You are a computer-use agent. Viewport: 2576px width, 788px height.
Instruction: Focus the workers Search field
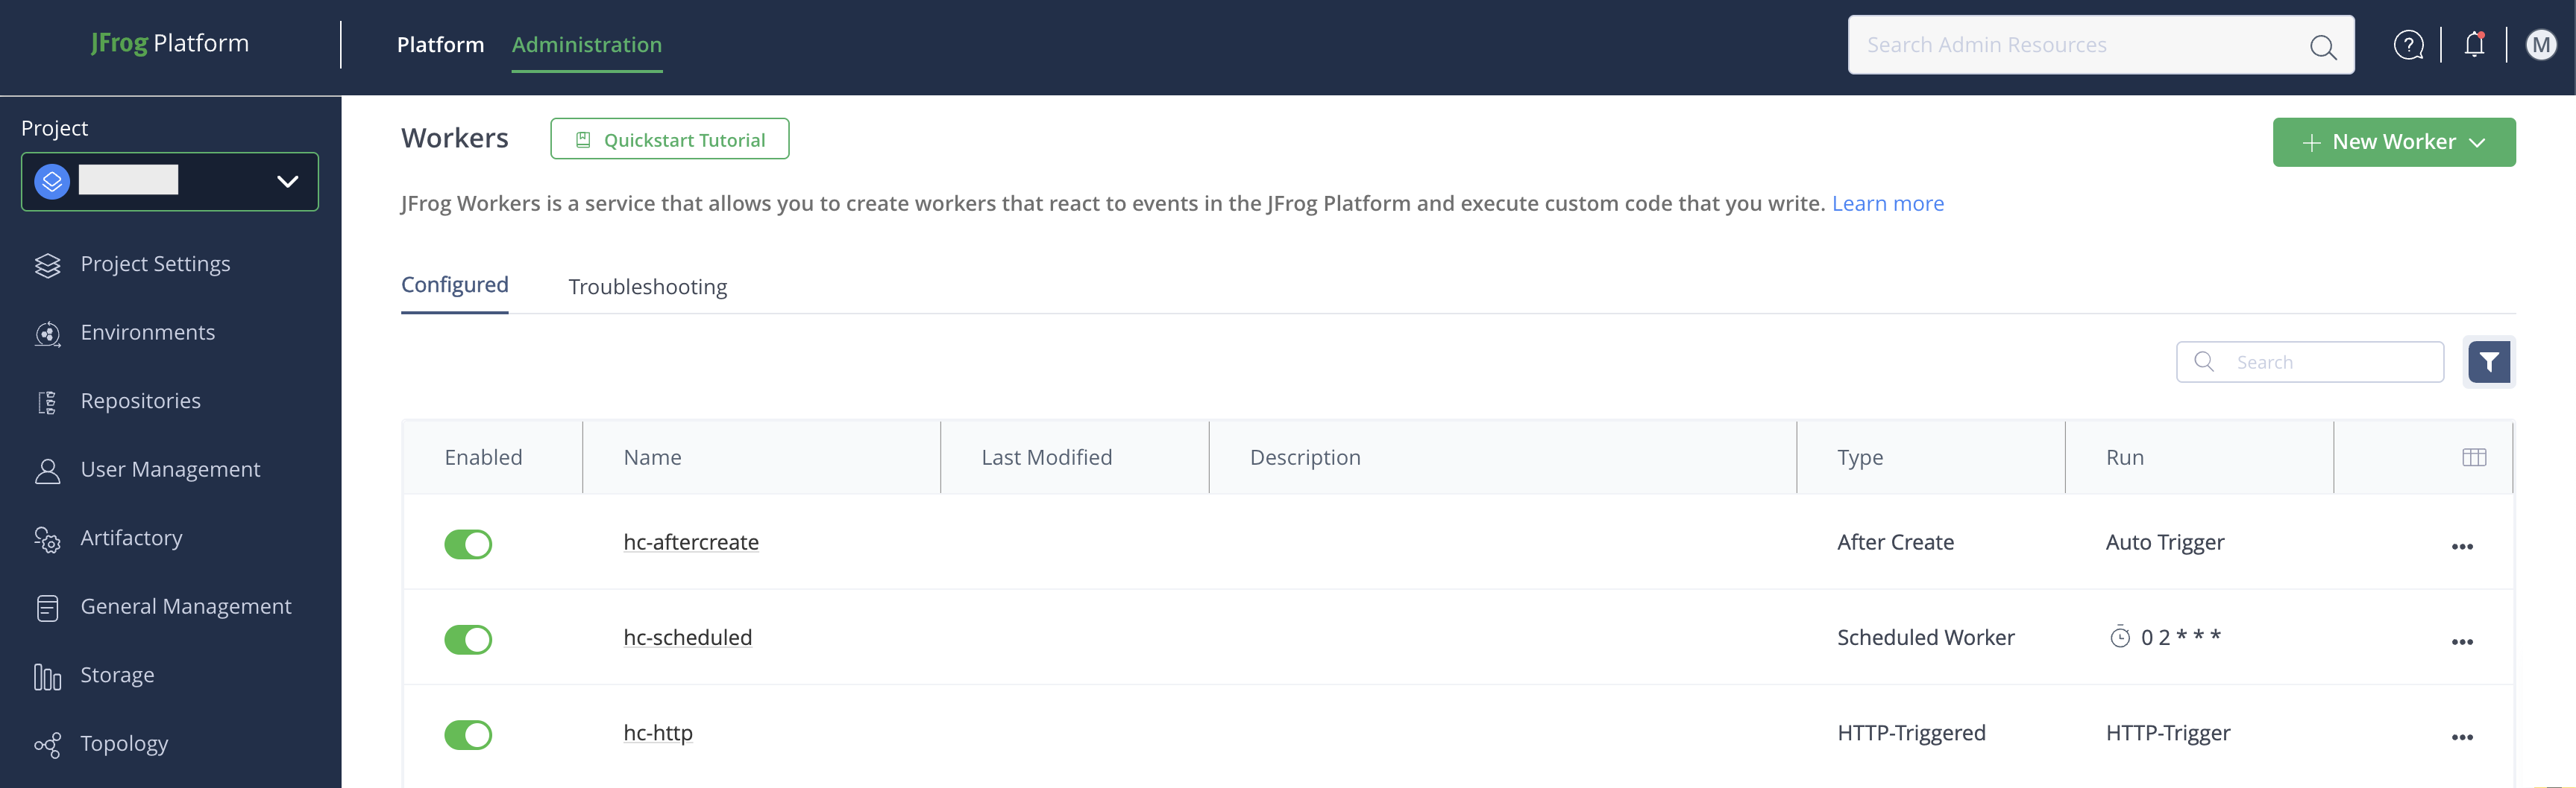coord(2309,361)
